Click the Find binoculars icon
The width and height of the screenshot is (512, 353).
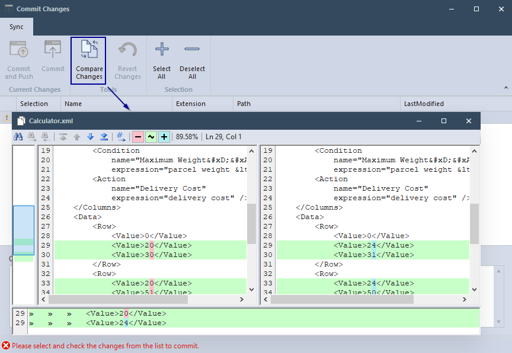pos(18,137)
